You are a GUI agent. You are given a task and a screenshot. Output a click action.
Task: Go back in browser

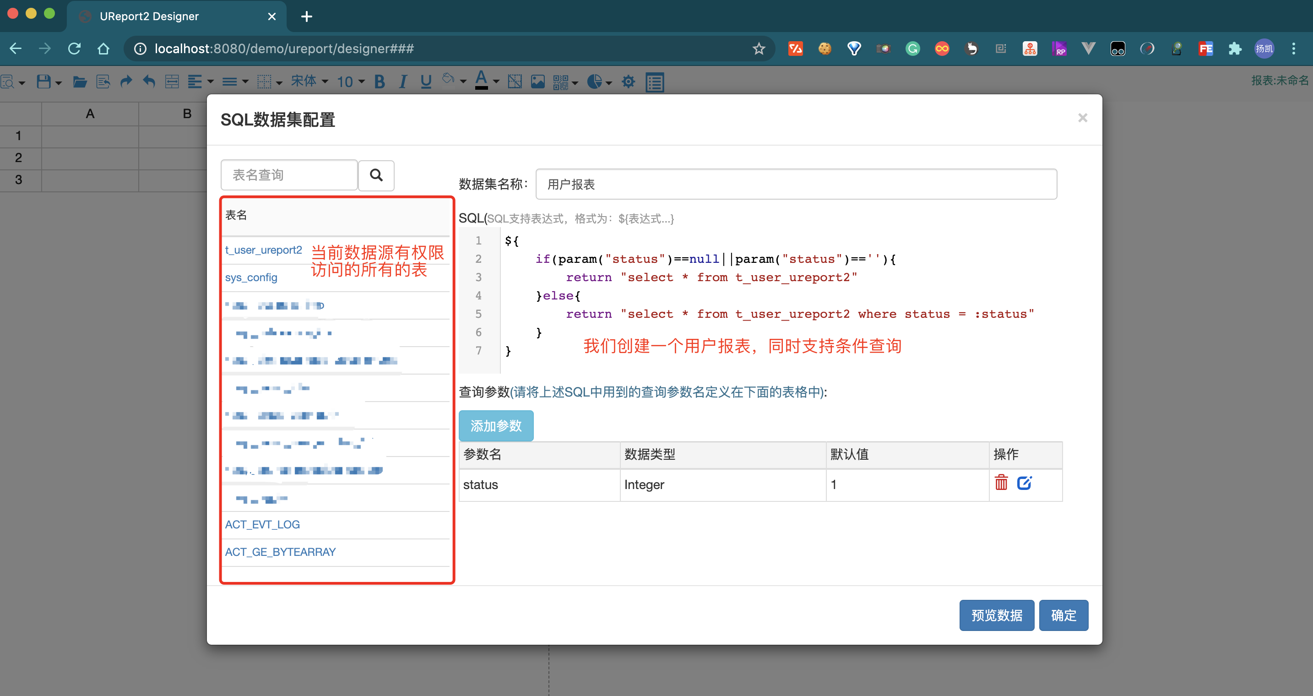(16, 49)
